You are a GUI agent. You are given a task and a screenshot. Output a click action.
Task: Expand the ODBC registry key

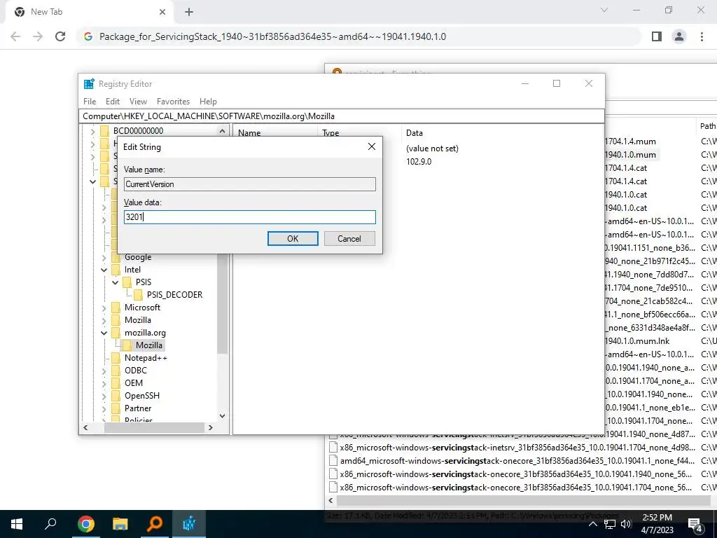pyautogui.click(x=104, y=371)
